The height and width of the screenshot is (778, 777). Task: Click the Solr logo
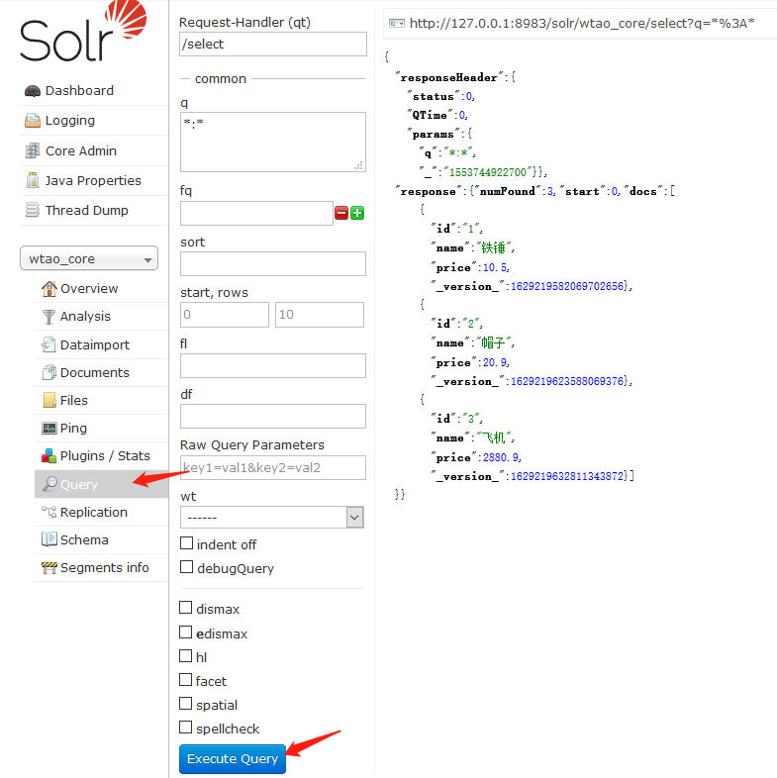(x=83, y=32)
